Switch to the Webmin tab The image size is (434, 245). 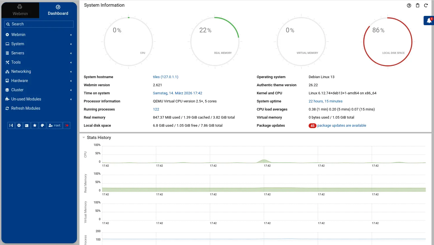20,10
